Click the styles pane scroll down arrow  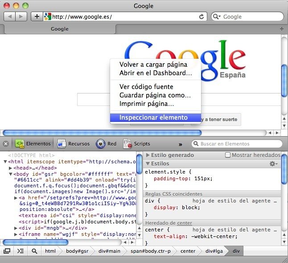(284, 242)
